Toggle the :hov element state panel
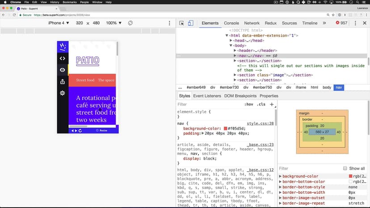 coord(248,104)
